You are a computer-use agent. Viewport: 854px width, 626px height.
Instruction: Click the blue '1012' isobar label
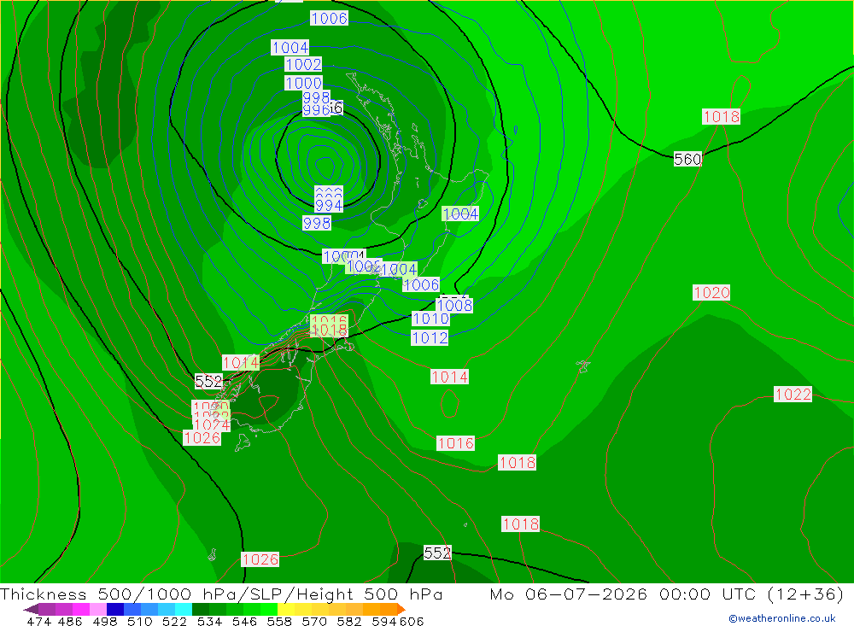[x=430, y=338]
